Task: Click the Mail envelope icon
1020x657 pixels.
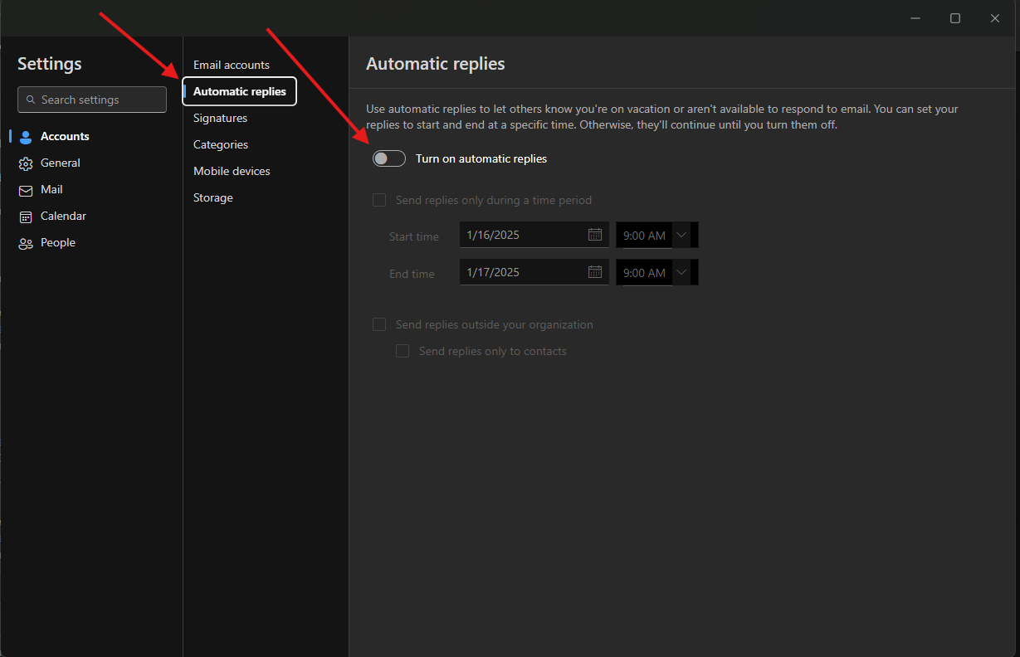Action: click(26, 190)
